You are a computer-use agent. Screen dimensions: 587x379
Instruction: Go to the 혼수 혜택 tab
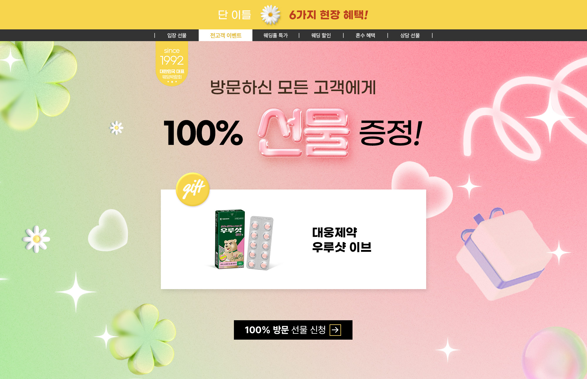[365, 35]
